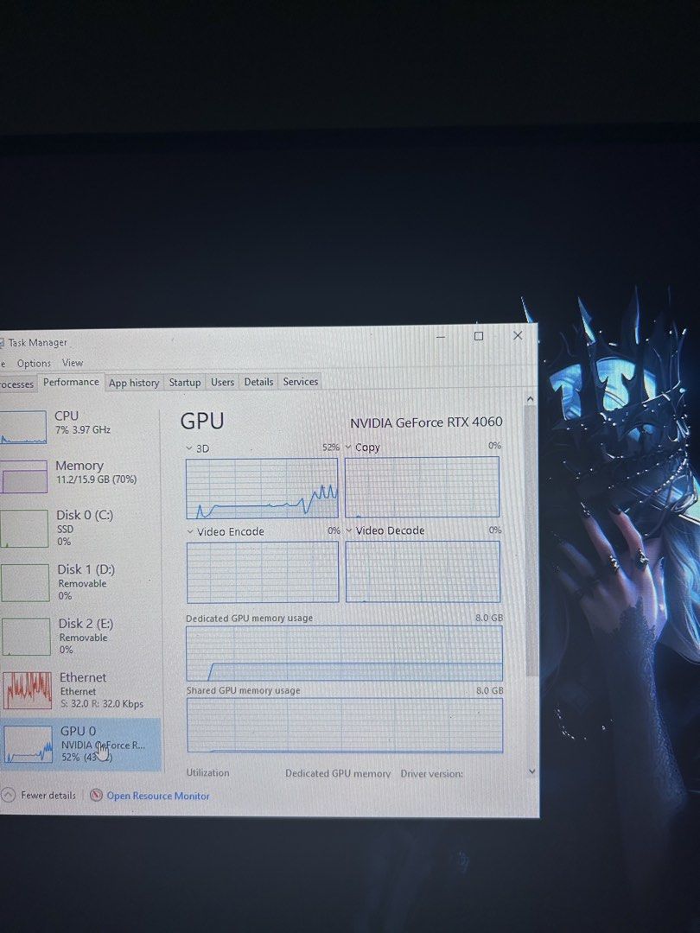Screen dimensions: 700x933
Task: Open the Services tab
Action: 300,382
